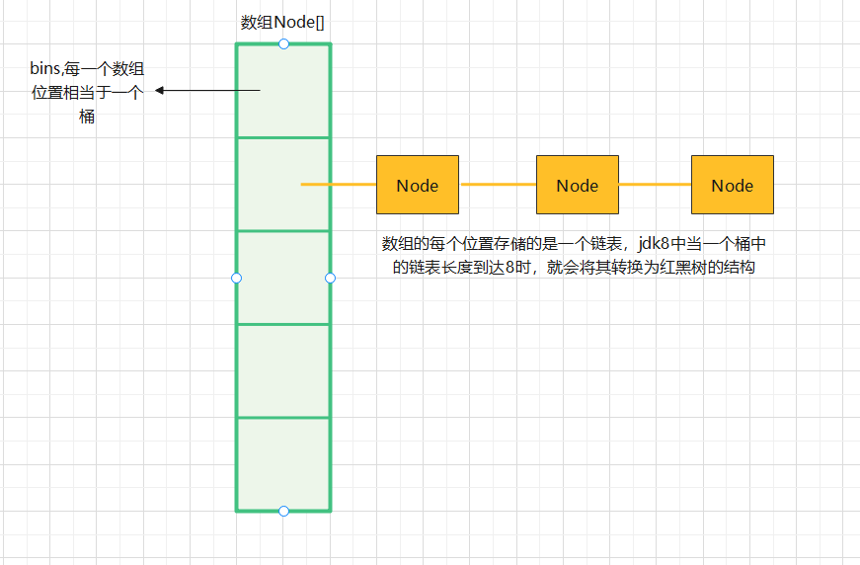Select the first Node box next to array
This screenshot has height=565, width=860.
(418, 185)
